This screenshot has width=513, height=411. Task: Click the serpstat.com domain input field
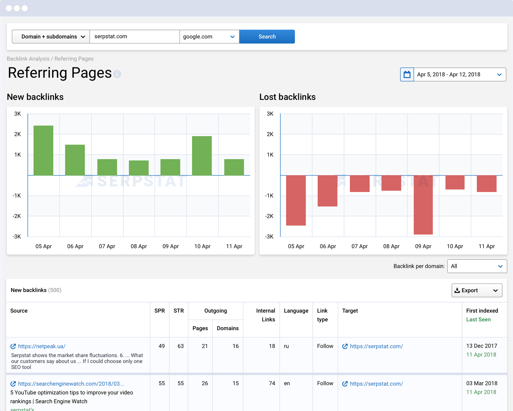coord(135,36)
